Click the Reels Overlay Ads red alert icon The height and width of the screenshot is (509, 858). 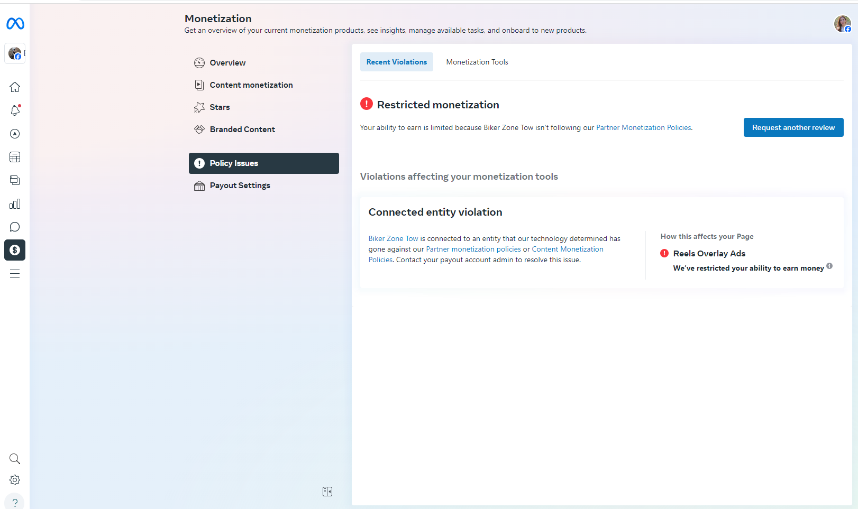coord(664,253)
